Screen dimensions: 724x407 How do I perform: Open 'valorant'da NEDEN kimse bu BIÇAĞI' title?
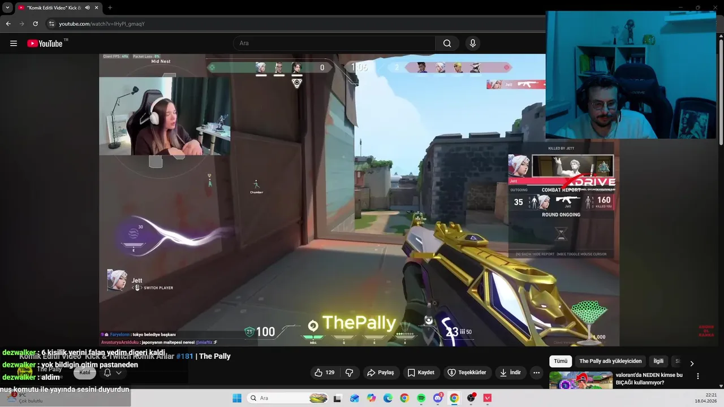coord(649,379)
